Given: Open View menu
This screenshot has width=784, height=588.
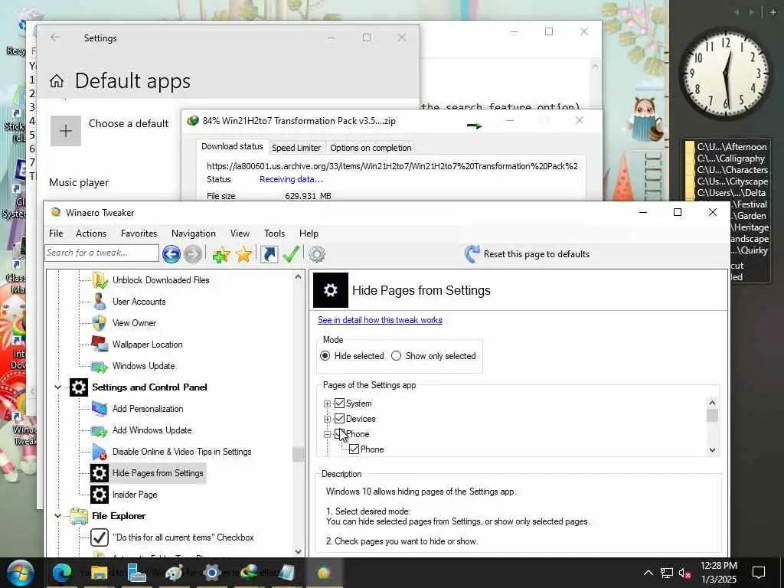Looking at the screenshot, I should coord(240,234).
